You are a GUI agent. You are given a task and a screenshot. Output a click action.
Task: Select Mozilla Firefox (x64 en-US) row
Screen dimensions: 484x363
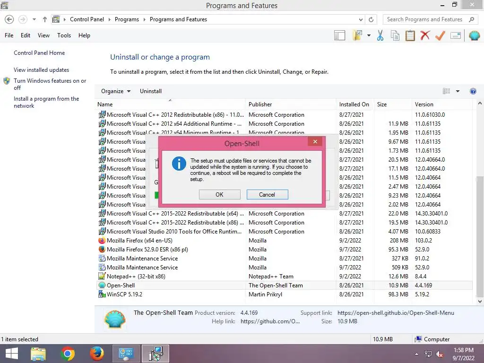click(284, 241)
